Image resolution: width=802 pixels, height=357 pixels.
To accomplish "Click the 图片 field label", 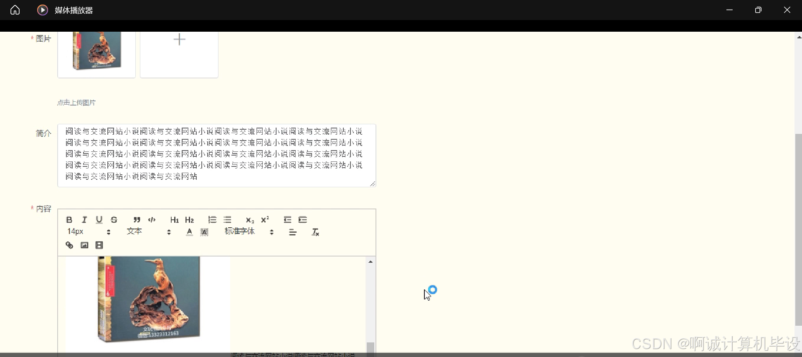I will [x=43, y=39].
